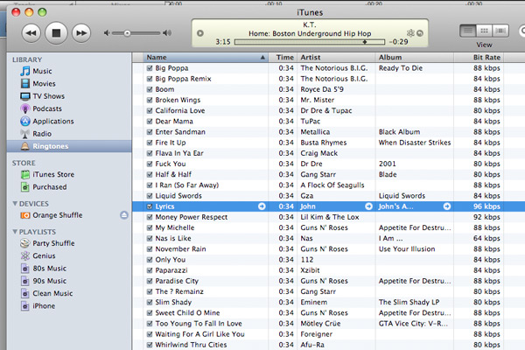Collapse the DEVICES section

point(15,204)
